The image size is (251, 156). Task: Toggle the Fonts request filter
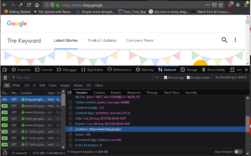(53, 85)
